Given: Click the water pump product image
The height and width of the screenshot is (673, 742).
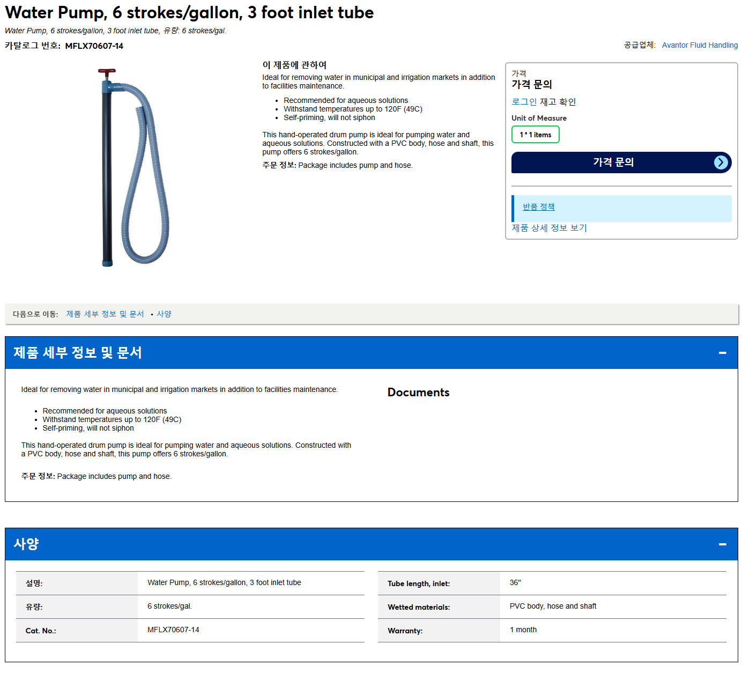Looking at the screenshot, I should click(132, 167).
